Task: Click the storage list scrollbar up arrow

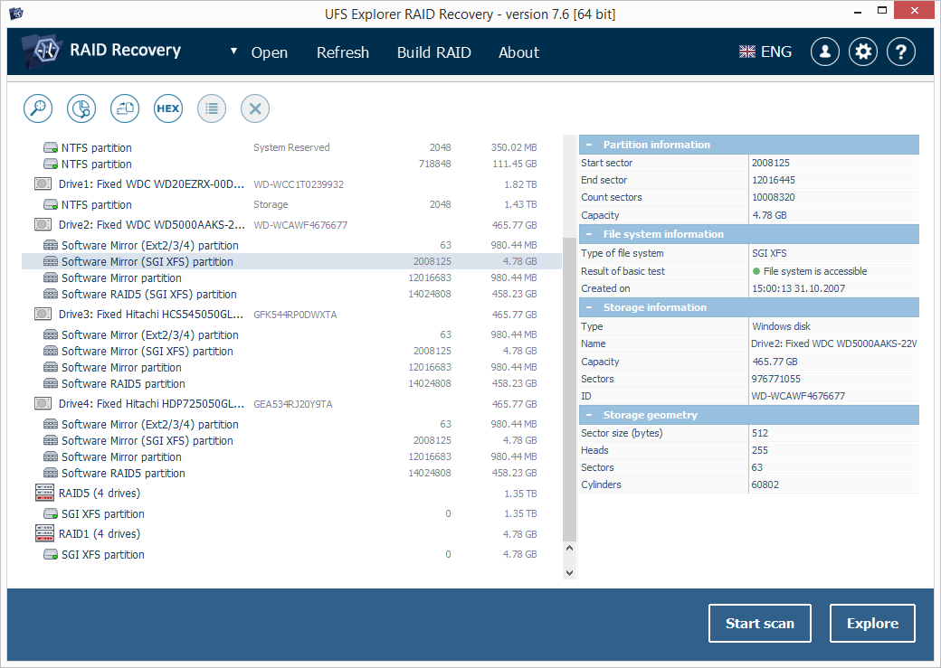Action: [x=569, y=548]
